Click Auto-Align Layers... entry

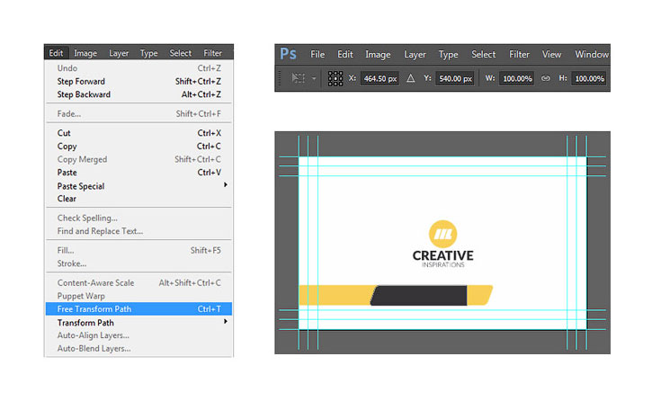click(x=138, y=335)
